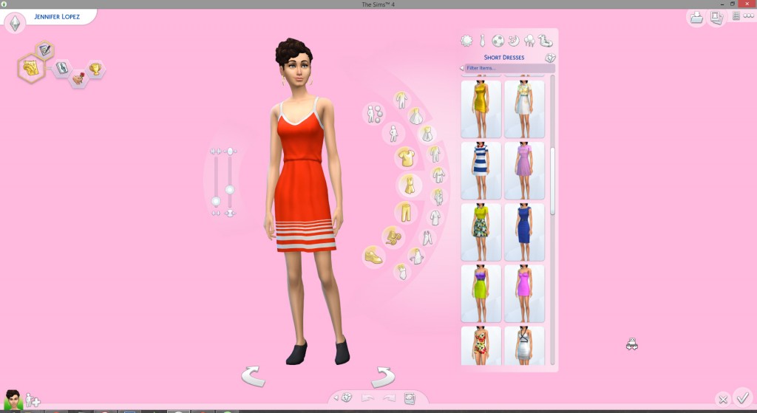Screen dimensions: 757x413
Task: Choose the single Sim body category icon
Action: coord(393,134)
